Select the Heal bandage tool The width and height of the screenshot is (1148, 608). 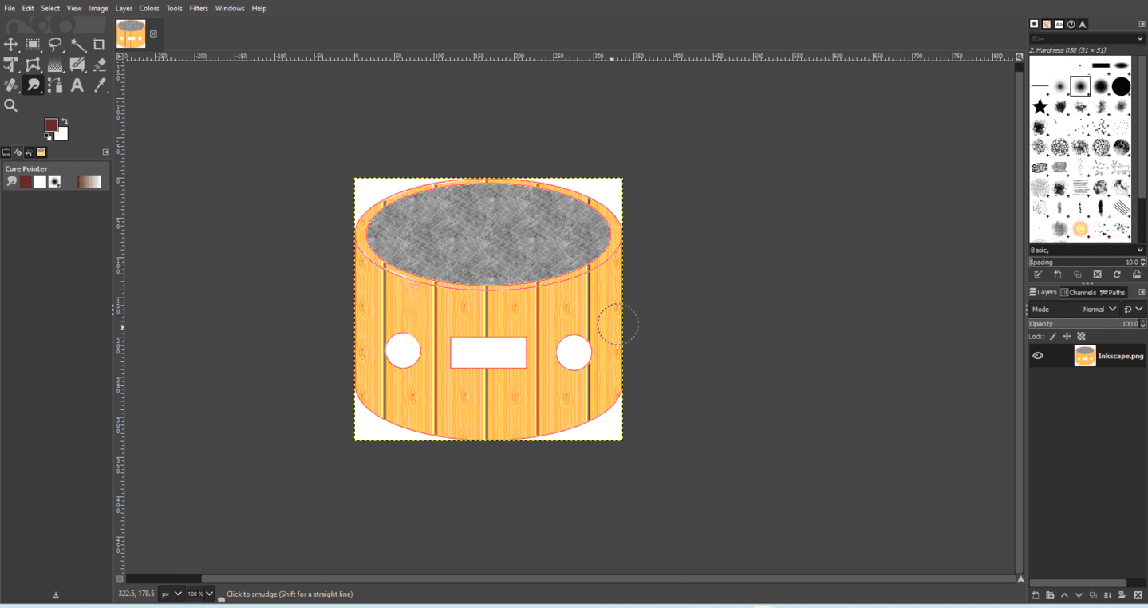(11, 85)
